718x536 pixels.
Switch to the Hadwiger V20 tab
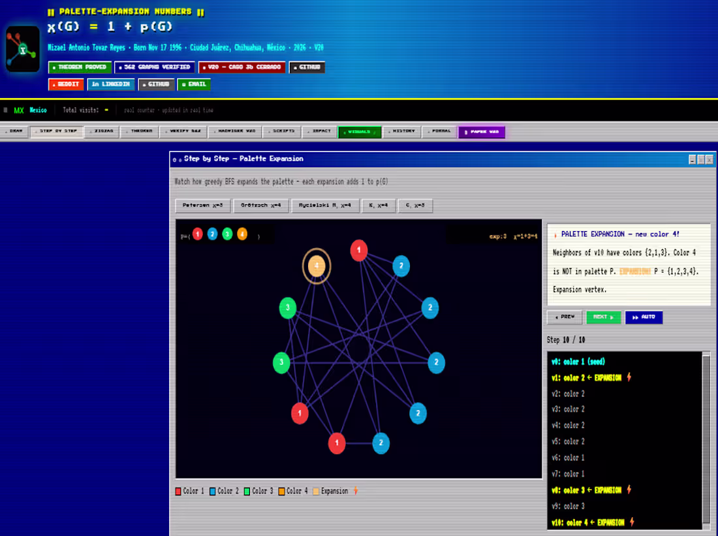pyautogui.click(x=234, y=131)
